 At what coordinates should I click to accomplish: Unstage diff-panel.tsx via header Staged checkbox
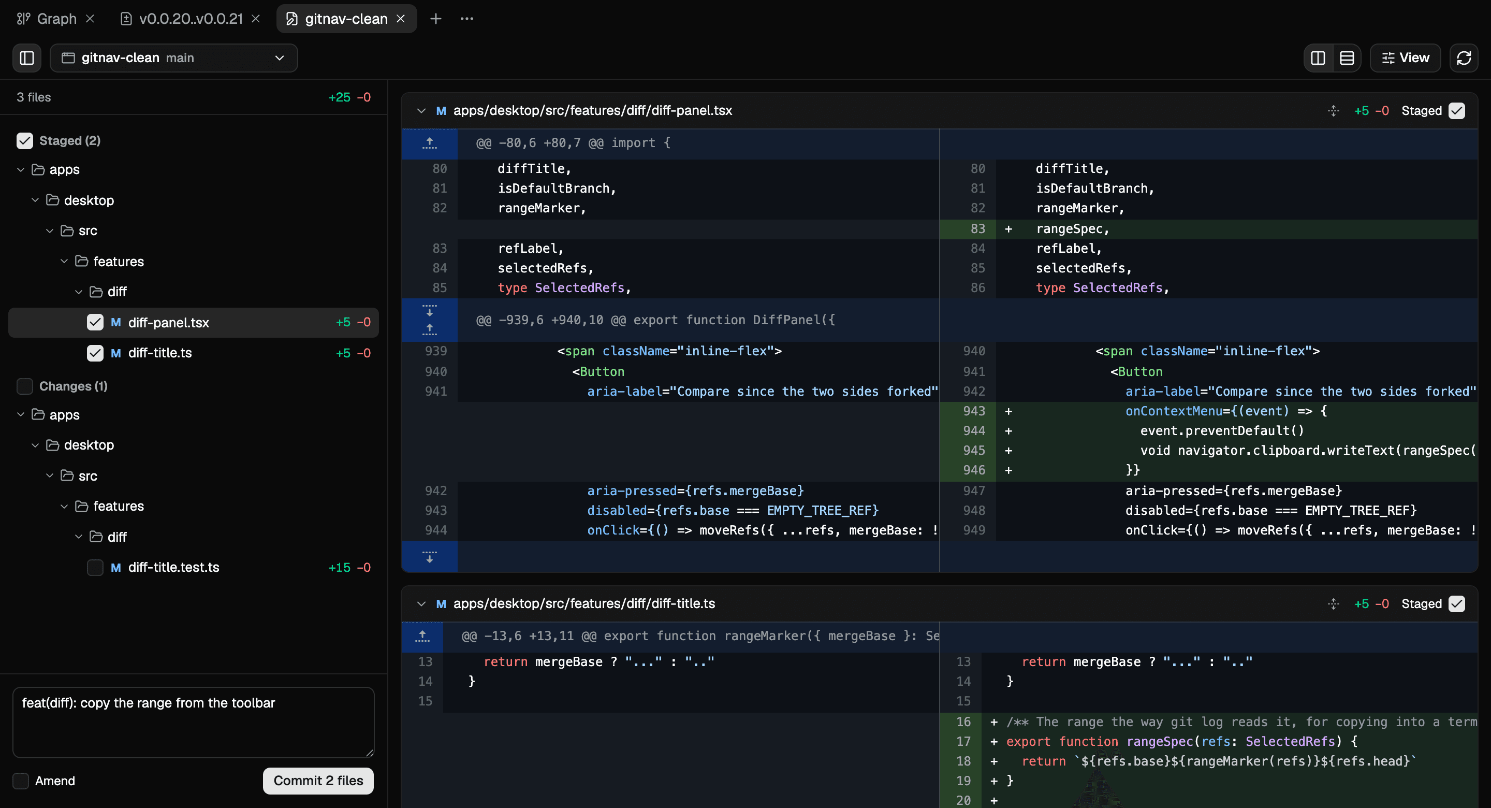click(1457, 111)
